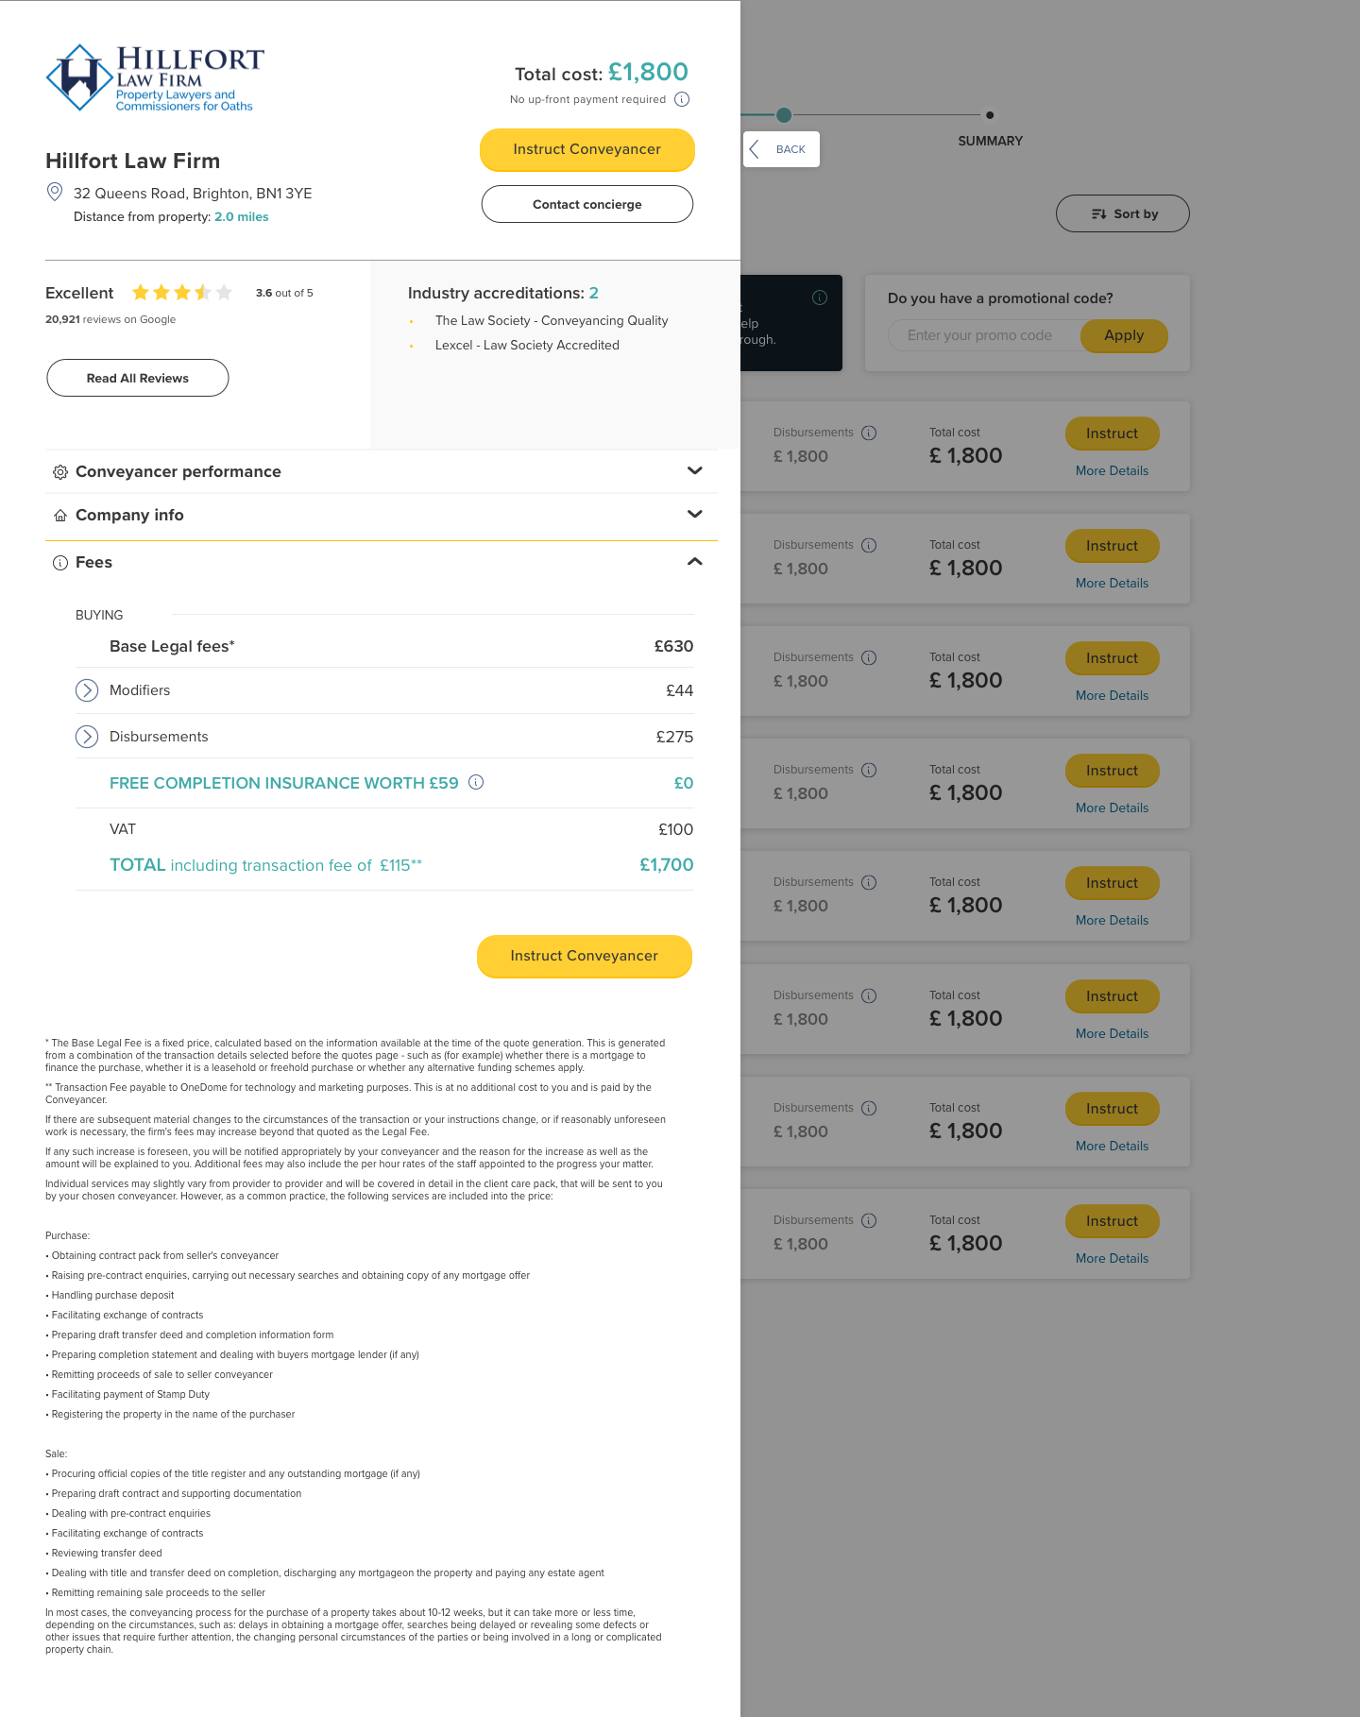The image size is (1360, 1717).
Task: Open More Details for first quote
Action: coord(1113,470)
